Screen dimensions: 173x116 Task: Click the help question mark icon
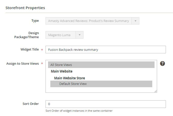coord(163,63)
